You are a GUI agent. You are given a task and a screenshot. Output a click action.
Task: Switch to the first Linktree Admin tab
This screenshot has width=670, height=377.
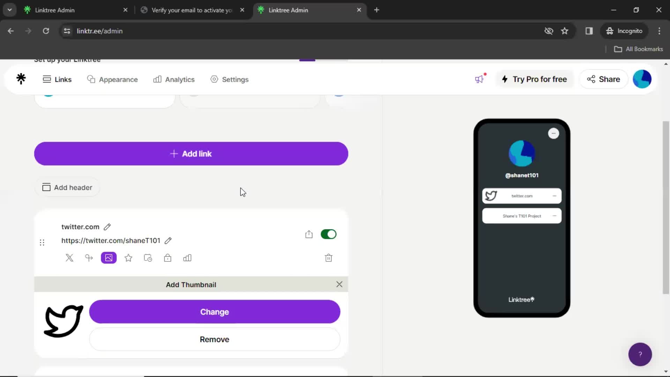tap(76, 10)
